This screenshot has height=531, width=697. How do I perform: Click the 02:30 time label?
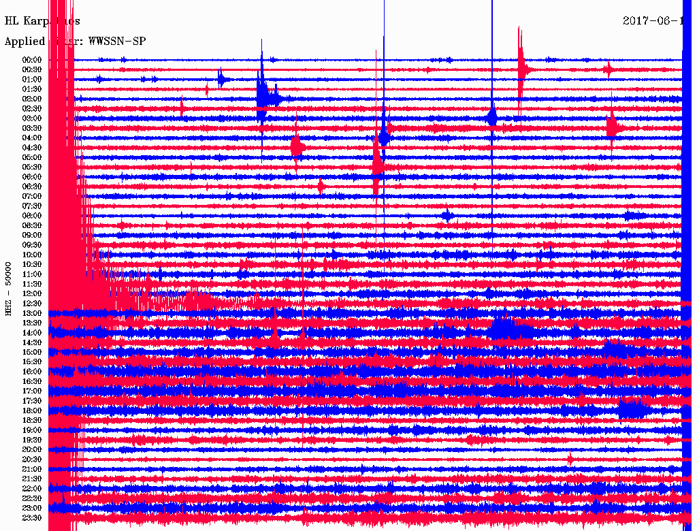(x=32, y=108)
